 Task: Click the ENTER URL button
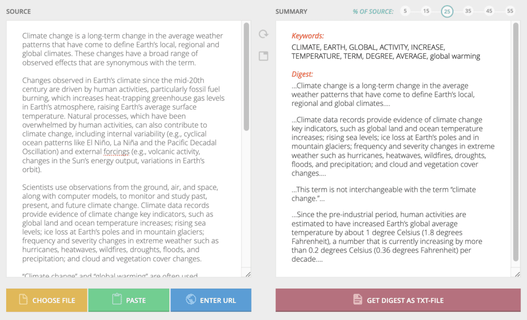(x=210, y=300)
